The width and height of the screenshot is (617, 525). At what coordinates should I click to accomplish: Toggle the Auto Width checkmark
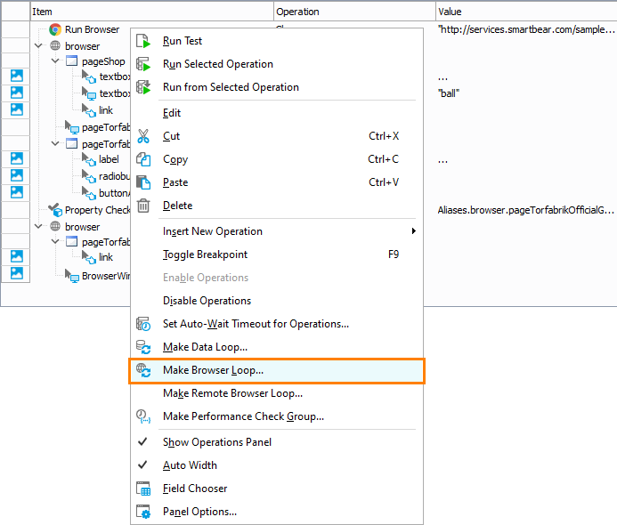click(x=142, y=465)
